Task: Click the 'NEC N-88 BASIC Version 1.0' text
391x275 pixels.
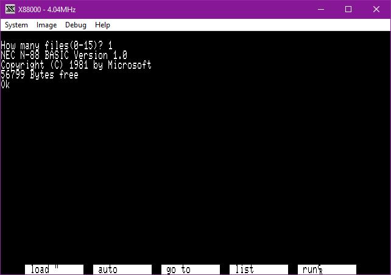Action: pos(64,55)
